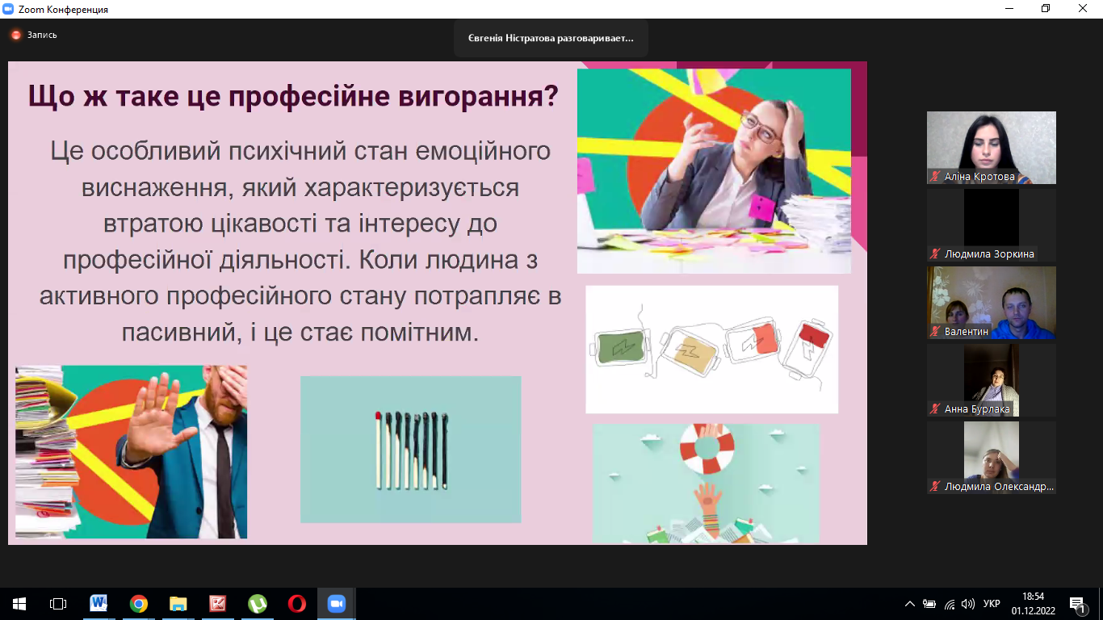Select the Zoom camera icon in the taskbar
Image resolution: width=1103 pixels, height=620 pixels.
click(x=336, y=603)
